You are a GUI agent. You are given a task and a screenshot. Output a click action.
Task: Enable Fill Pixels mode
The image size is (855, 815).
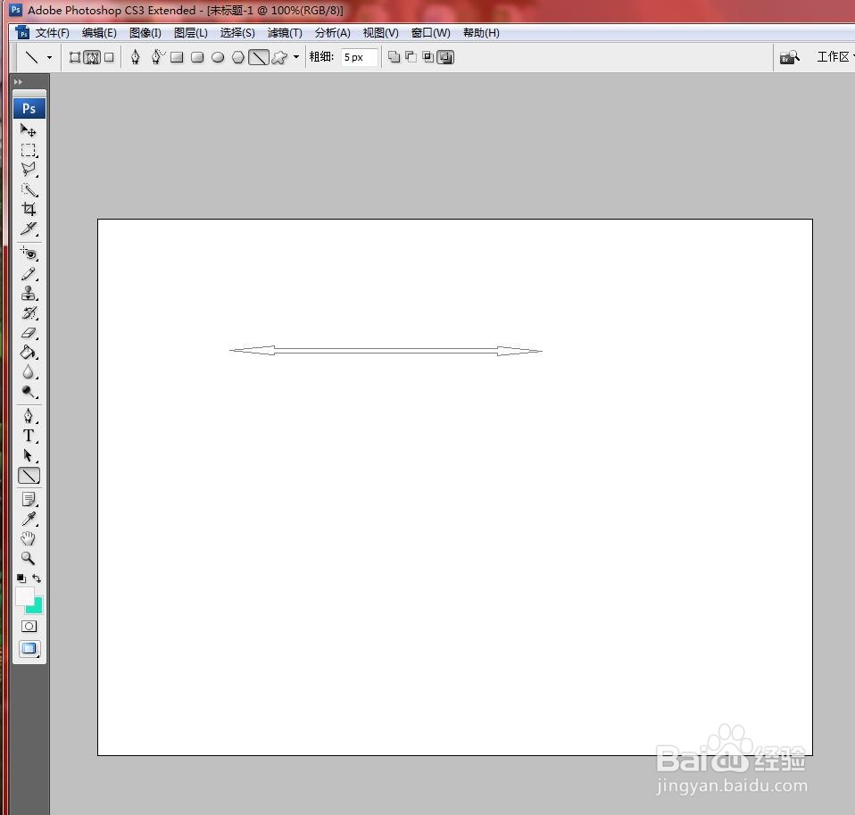point(109,57)
